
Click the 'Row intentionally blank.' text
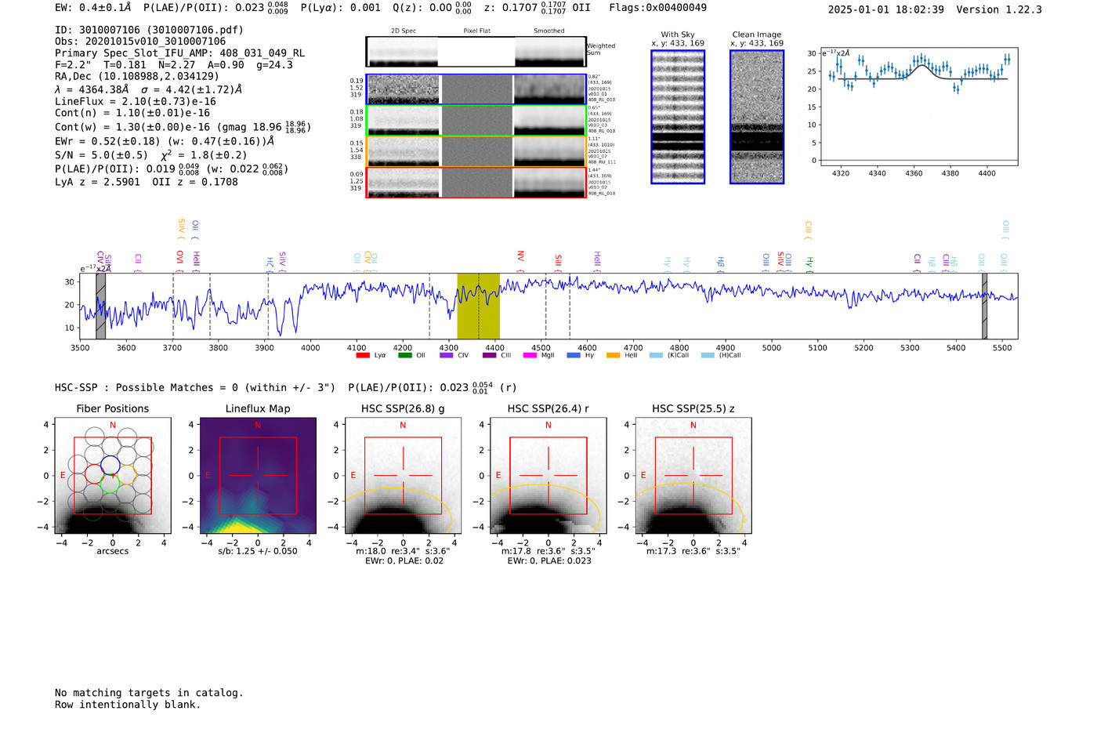point(128,705)
